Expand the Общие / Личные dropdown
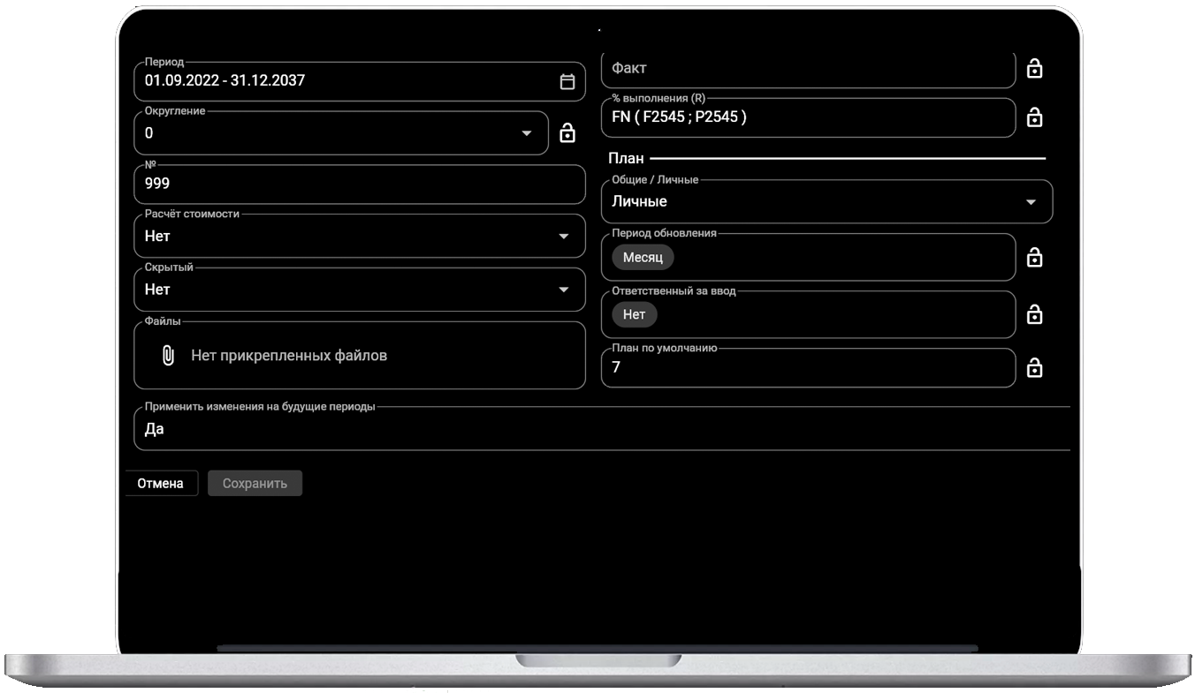 [1031, 202]
